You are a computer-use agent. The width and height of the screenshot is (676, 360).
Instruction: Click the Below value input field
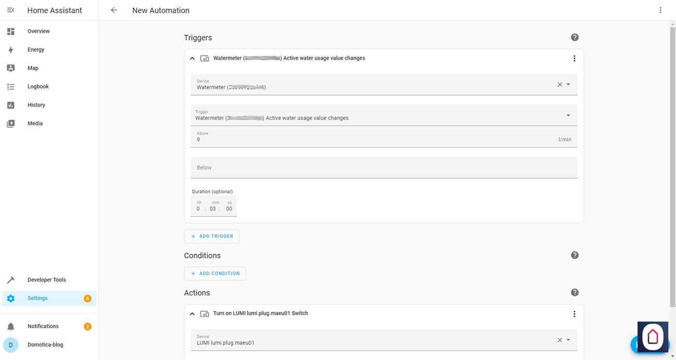pyautogui.click(x=384, y=168)
